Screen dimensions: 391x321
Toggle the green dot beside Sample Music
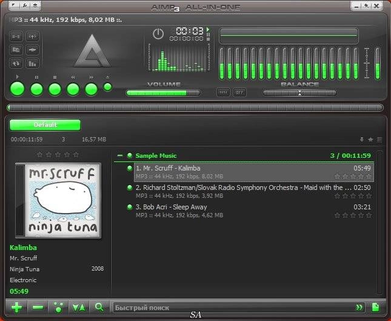coord(130,155)
